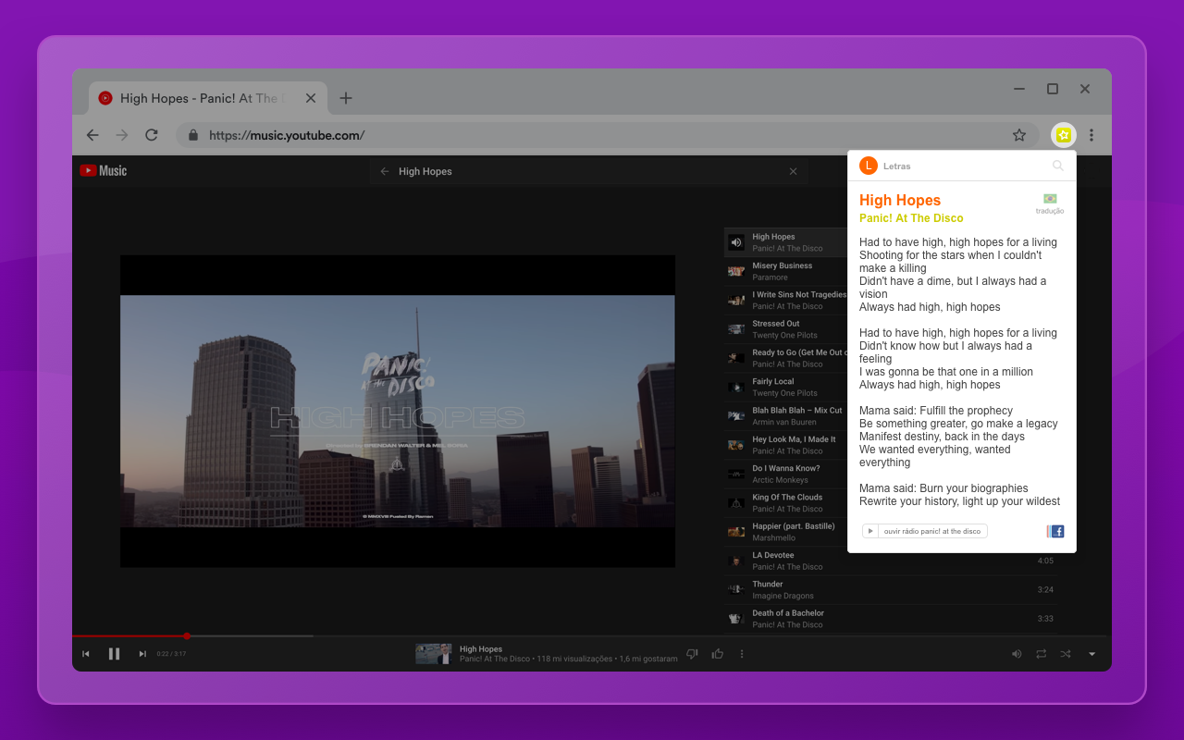1184x740 pixels.
Task: Select Hey Look Ma, I Made It
Action: tap(785, 445)
